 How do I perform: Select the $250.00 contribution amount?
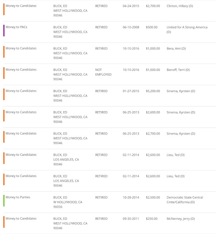(152, 219)
